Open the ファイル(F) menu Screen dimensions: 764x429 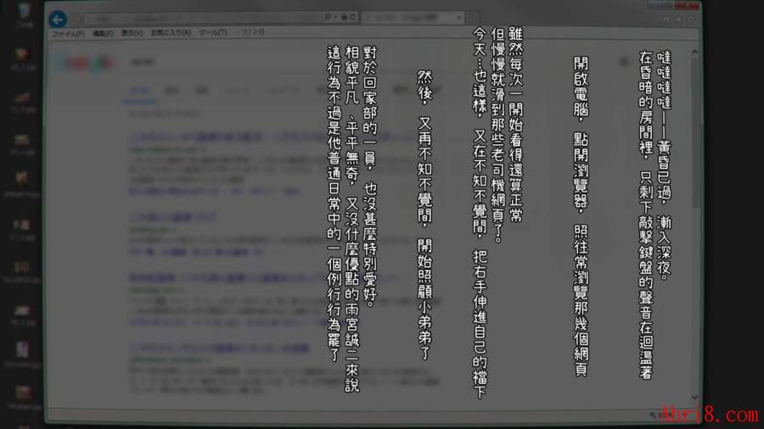point(68,33)
